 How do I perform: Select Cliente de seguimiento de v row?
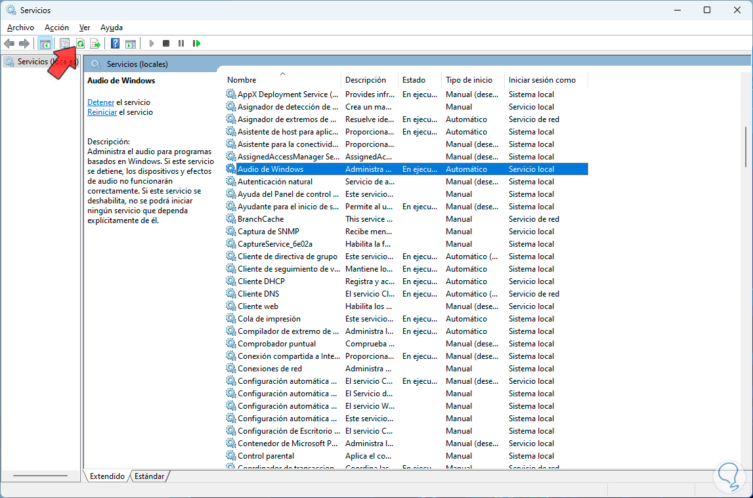click(406, 269)
